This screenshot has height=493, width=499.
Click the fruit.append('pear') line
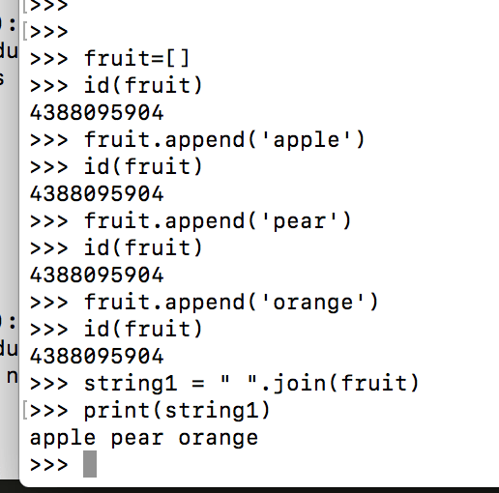tap(191, 221)
